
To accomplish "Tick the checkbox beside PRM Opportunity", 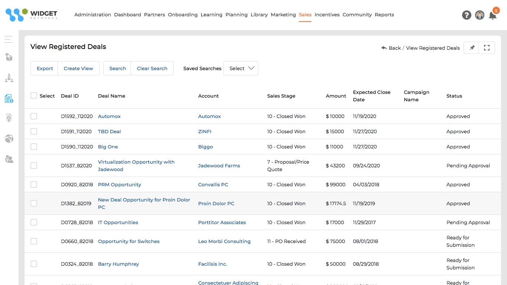I will pyautogui.click(x=34, y=184).
